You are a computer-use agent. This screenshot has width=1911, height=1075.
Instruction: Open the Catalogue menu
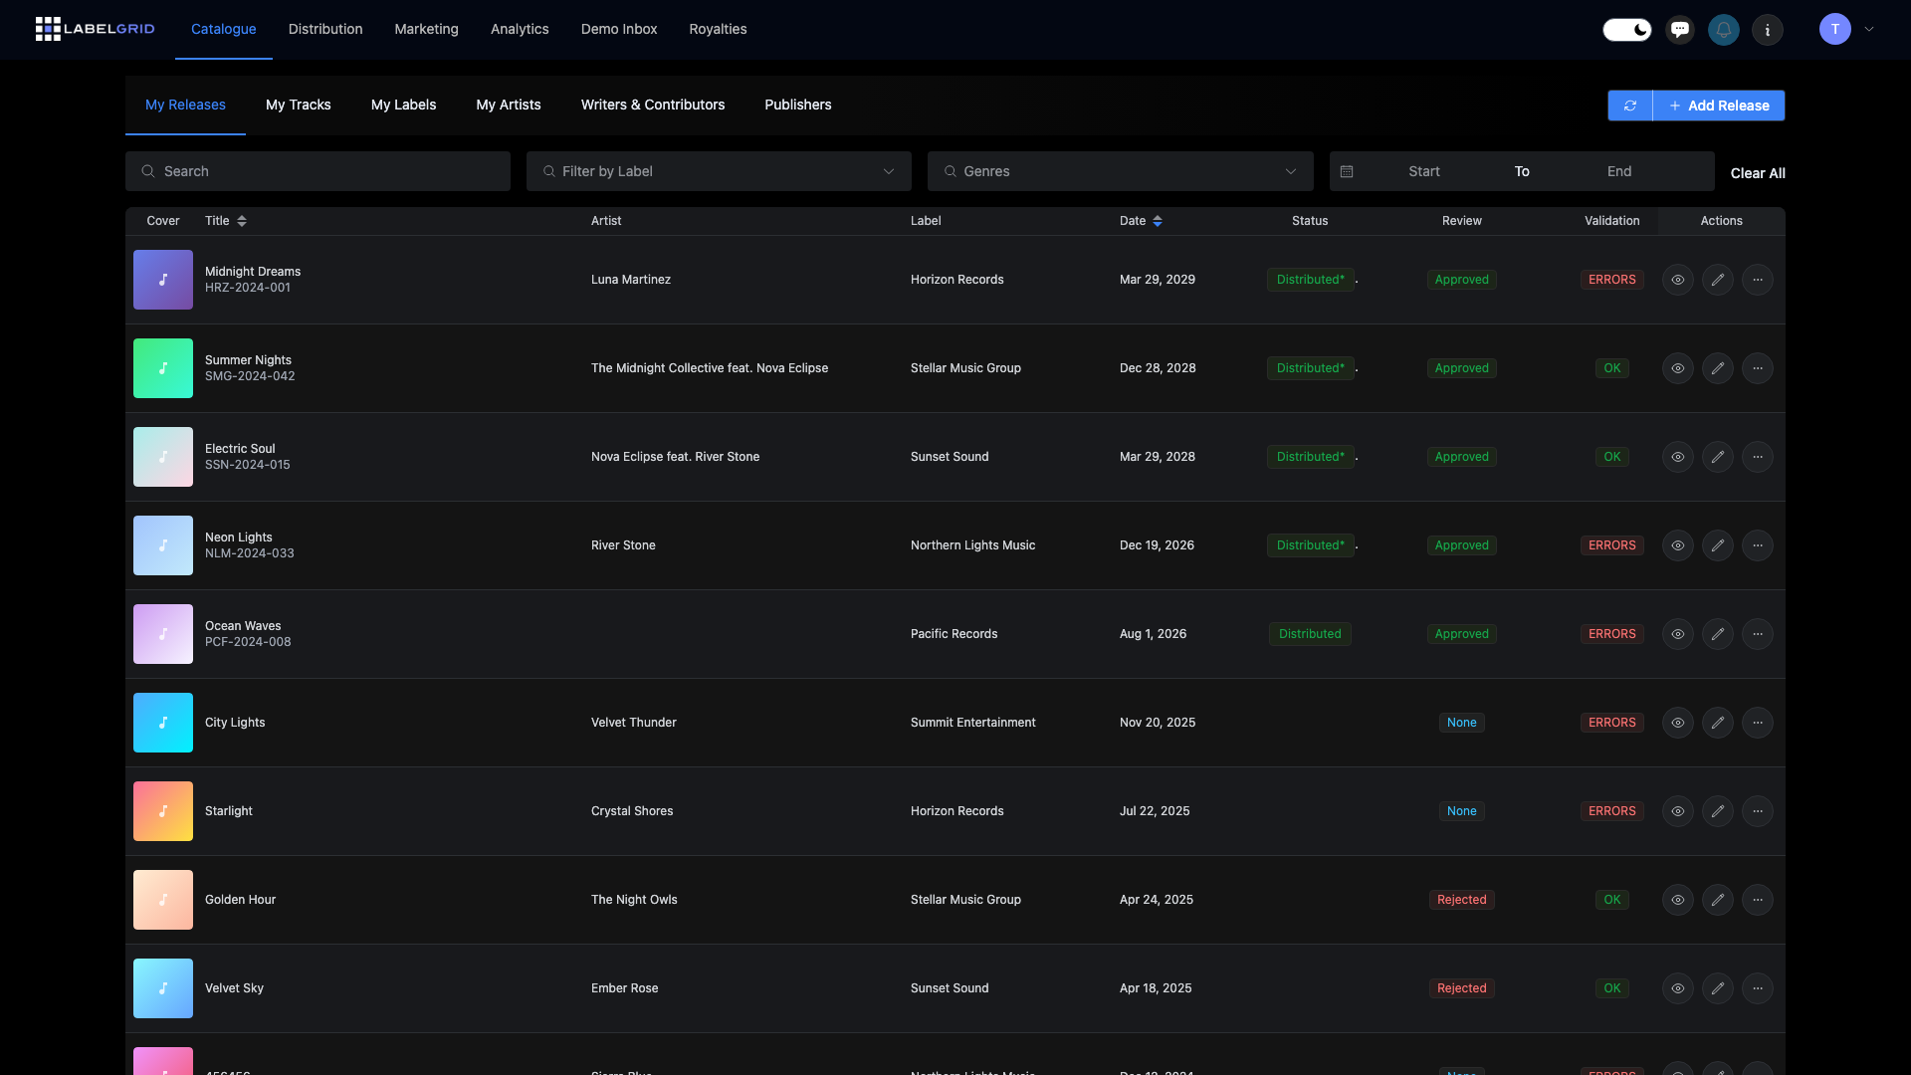click(224, 30)
